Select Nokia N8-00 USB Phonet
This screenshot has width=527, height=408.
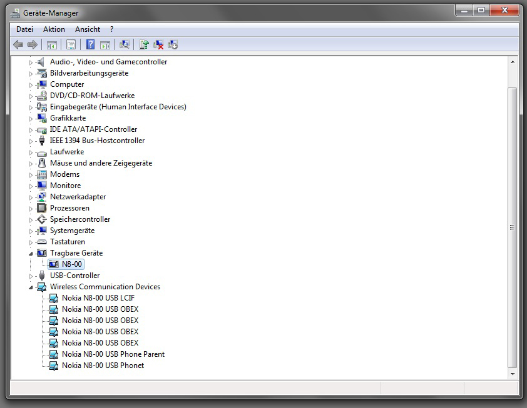(x=103, y=366)
